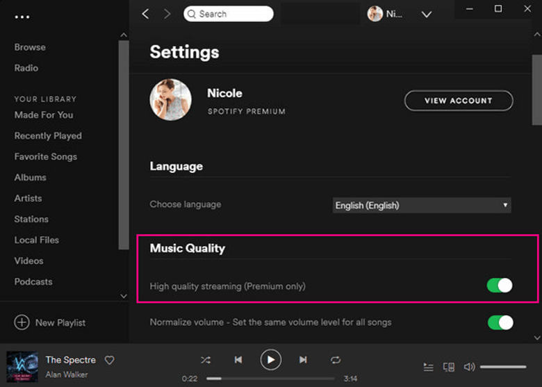Open Podcasts in the library
The height and width of the screenshot is (387, 542).
point(33,281)
